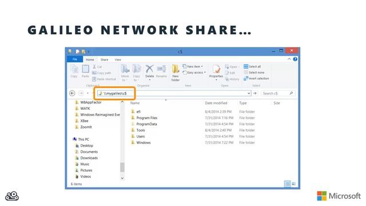The height and width of the screenshot is (206, 366).
Task: Collapse the ribbon with the chevron
Action: coord(289,59)
